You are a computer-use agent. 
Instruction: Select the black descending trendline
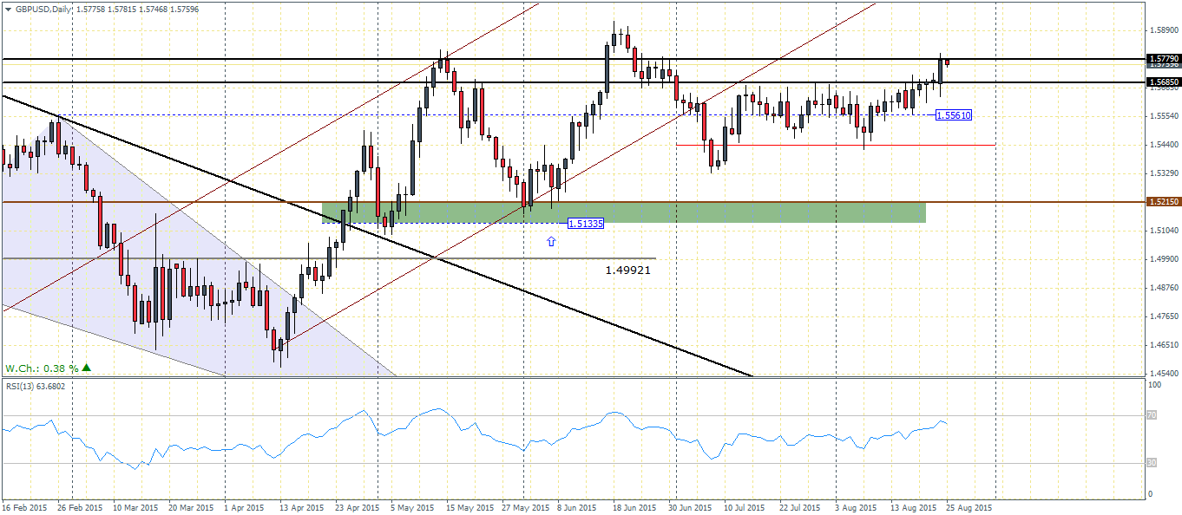coord(377,236)
